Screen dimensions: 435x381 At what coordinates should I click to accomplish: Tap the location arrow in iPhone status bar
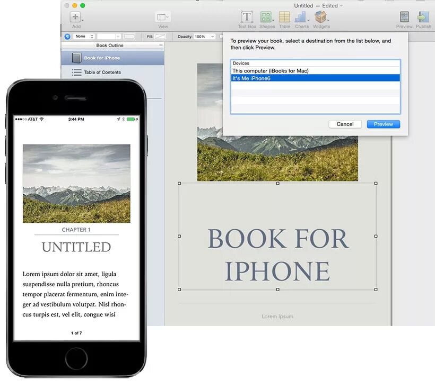click(x=119, y=119)
